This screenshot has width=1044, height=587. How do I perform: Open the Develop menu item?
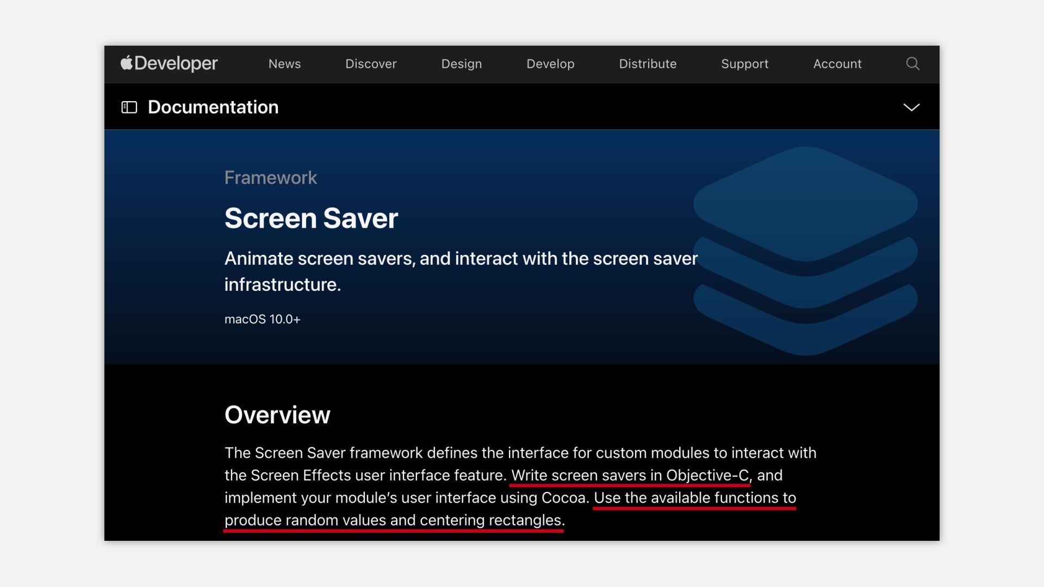(x=550, y=64)
